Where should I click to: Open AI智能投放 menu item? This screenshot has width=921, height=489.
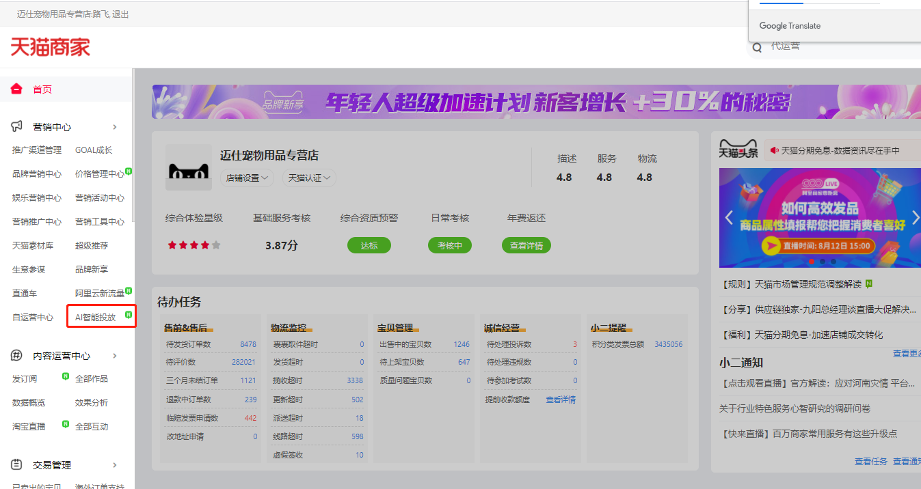click(96, 318)
